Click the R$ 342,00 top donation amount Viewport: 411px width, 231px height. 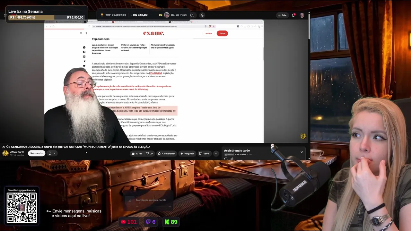point(140,15)
